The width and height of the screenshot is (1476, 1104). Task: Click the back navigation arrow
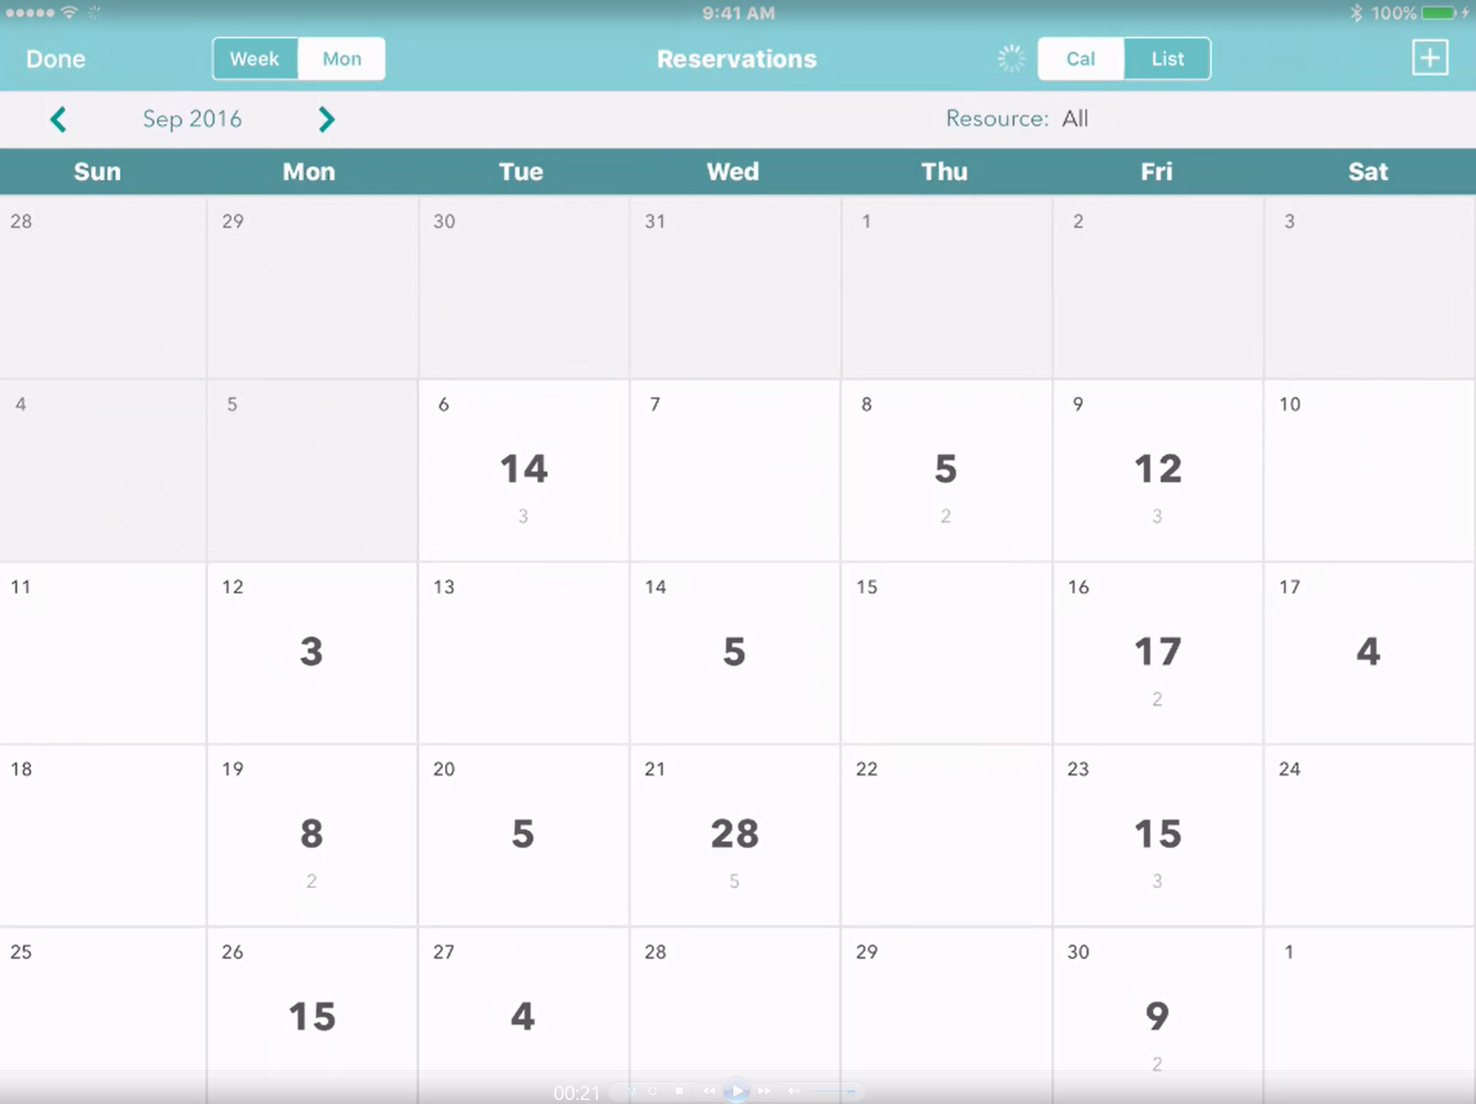(x=57, y=118)
